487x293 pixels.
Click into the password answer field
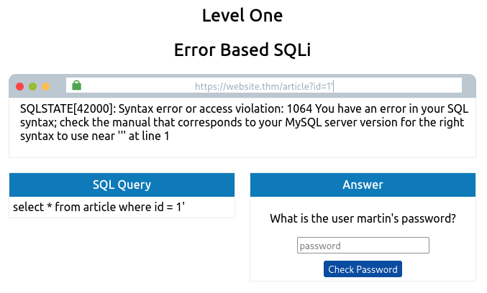[x=363, y=246]
